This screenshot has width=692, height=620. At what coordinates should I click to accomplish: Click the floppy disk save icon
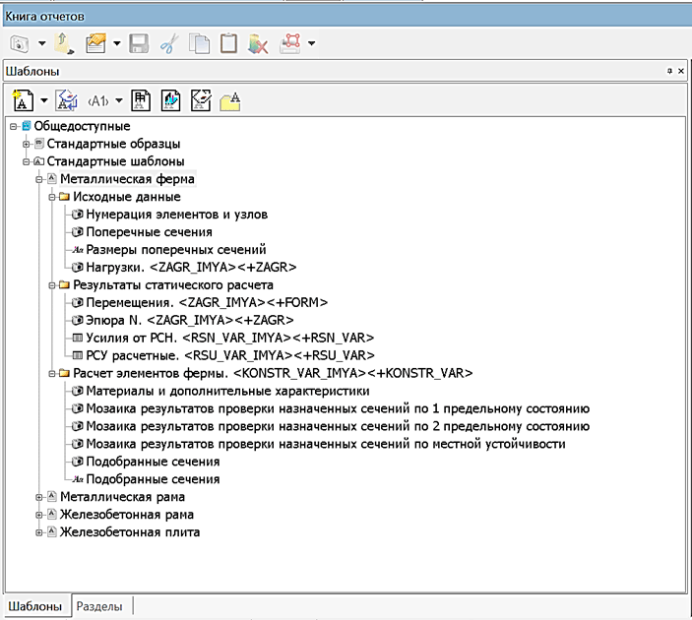pos(139,44)
